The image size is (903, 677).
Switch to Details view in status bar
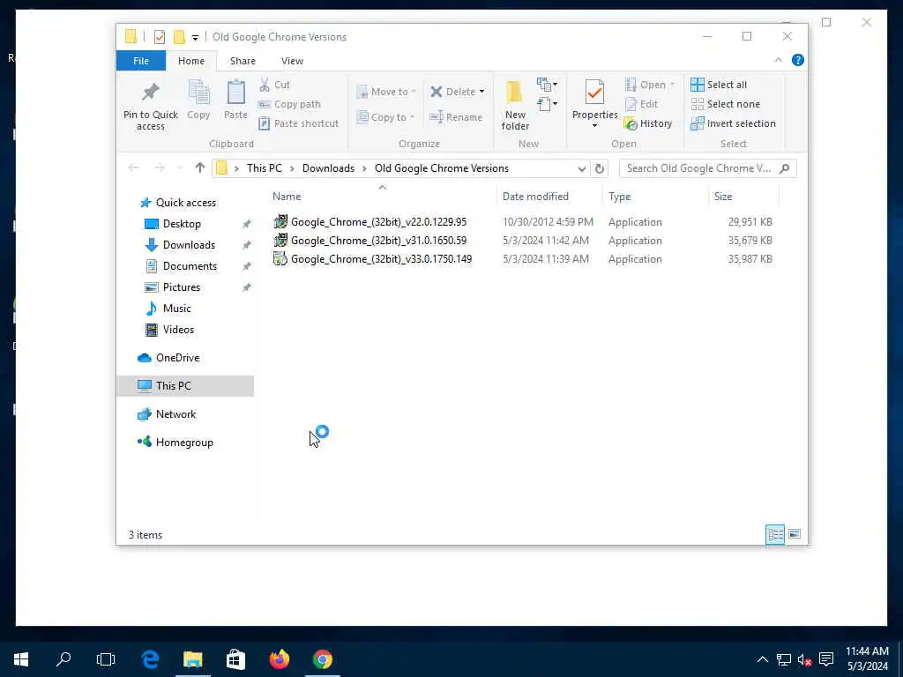775,534
